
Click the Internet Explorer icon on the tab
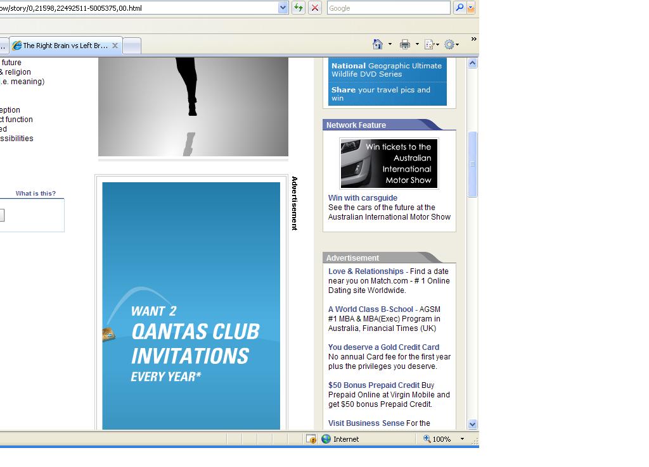coord(17,46)
